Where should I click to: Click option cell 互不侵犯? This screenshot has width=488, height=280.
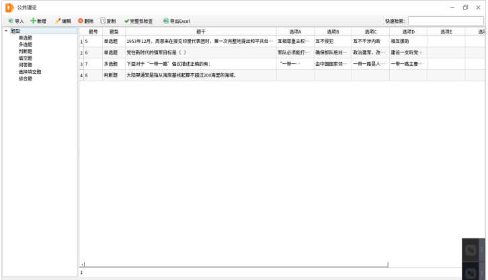pyautogui.click(x=333, y=42)
